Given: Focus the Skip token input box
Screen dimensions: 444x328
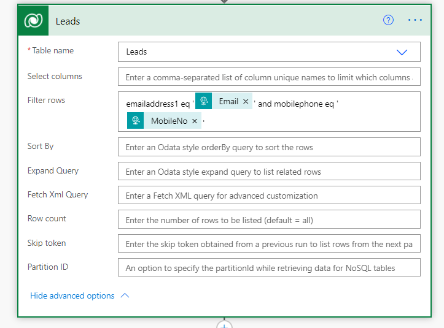Looking at the screenshot, I should coord(268,244).
